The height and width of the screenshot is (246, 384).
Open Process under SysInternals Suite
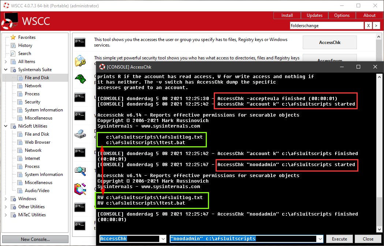tap(32, 94)
